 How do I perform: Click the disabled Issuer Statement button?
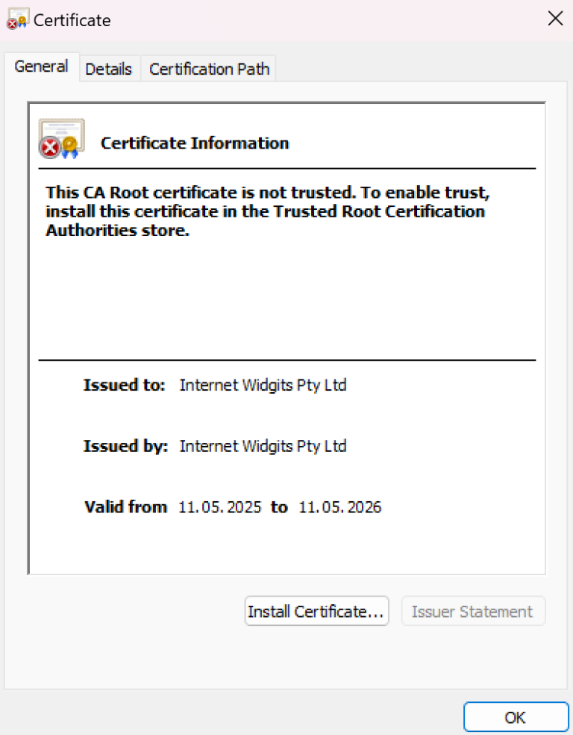point(473,611)
